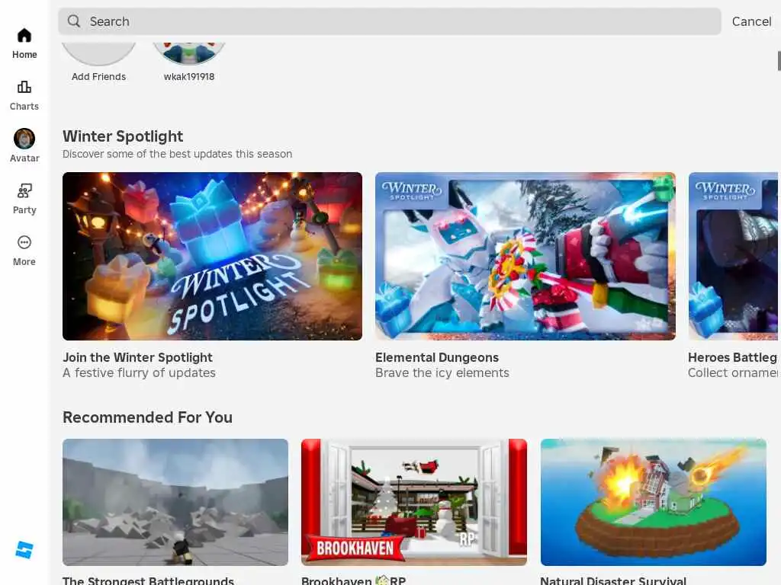Open friend wkak191918's avatar
The height and width of the screenshot is (585, 781).
pos(189,54)
